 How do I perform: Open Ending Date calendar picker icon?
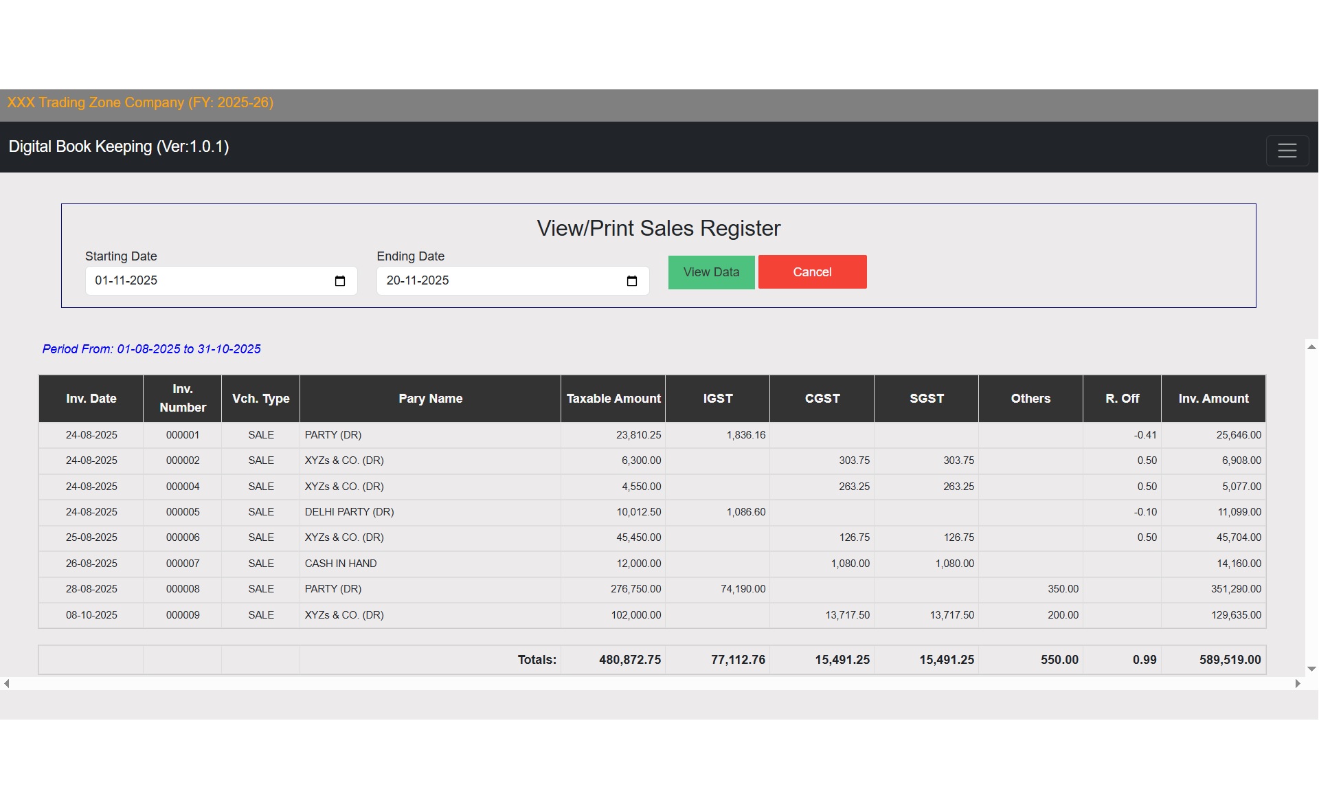(x=632, y=281)
